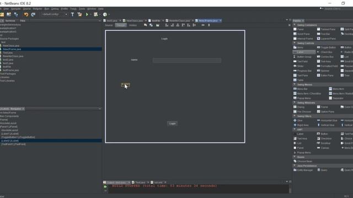Click the rerun icon in the Output panel
The width and height of the screenshot is (353, 198).
pos(105,186)
